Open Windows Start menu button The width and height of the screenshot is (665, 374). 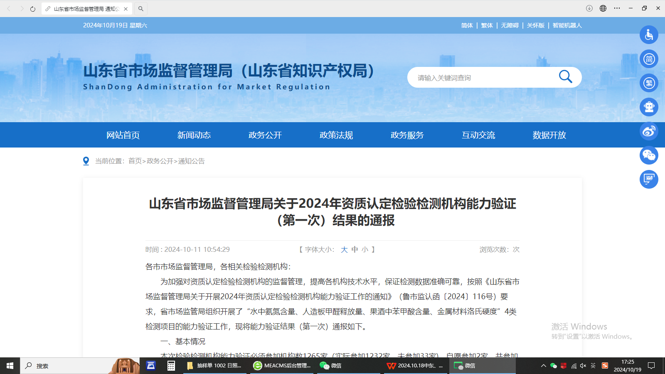(10, 366)
